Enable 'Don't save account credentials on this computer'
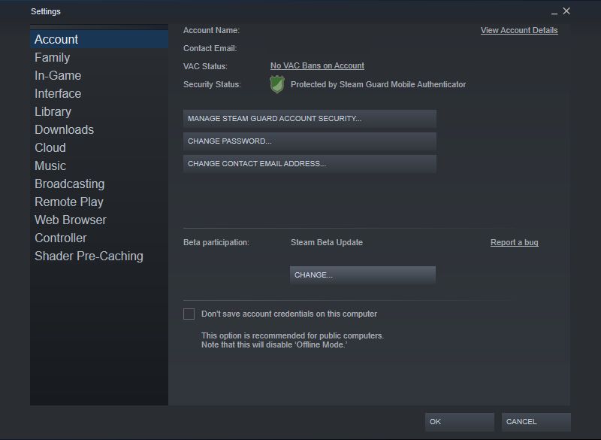 pos(189,314)
